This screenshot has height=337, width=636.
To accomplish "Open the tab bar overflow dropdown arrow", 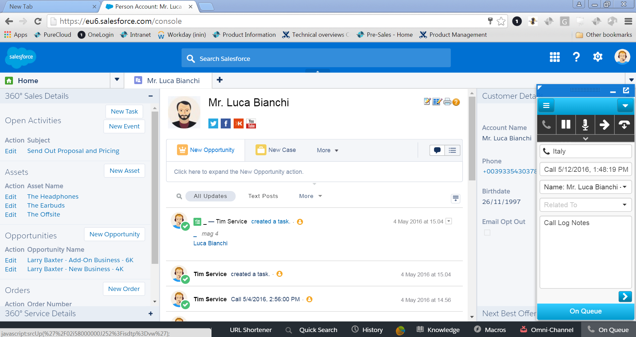I will [631, 80].
